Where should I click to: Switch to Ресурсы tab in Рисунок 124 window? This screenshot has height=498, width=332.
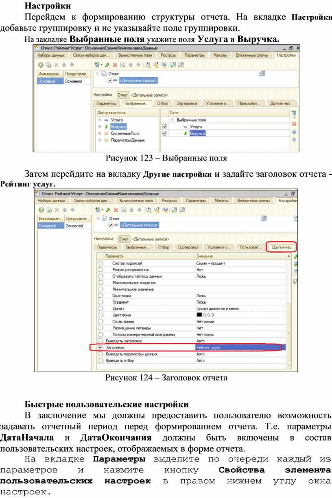tap(169, 200)
